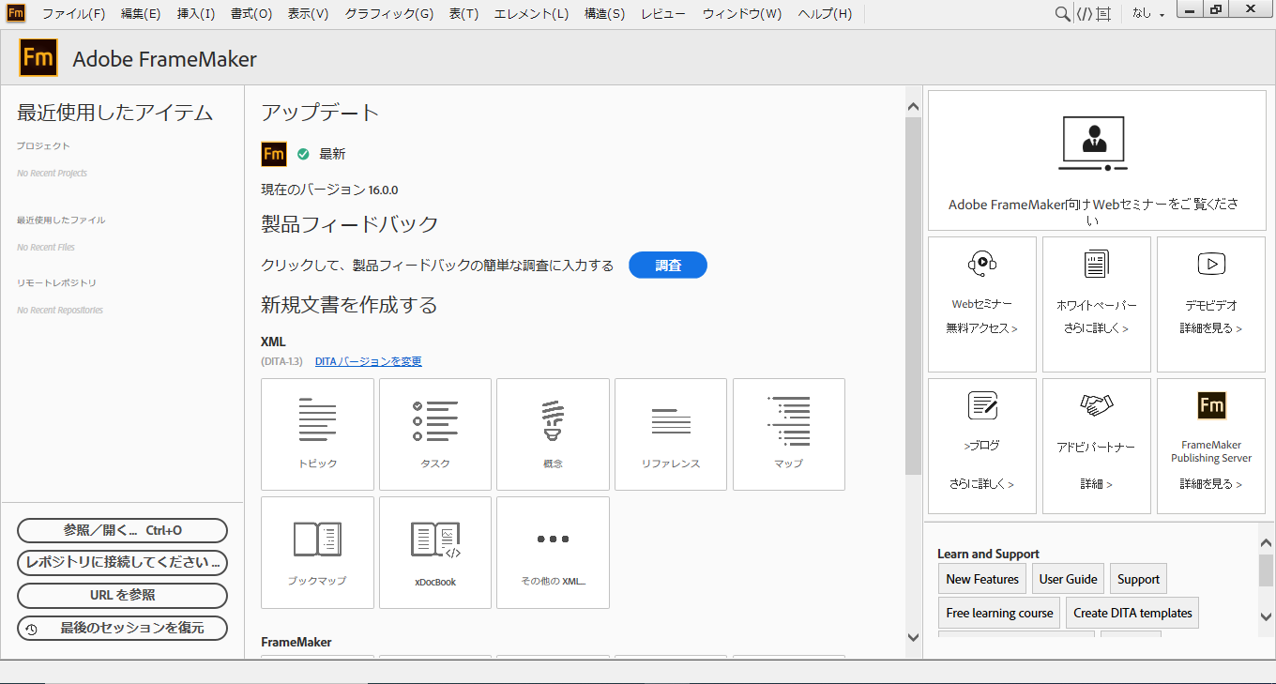Expand the なし workspace dropdown
The height and width of the screenshot is (684, 1276).
[1148, 14]
